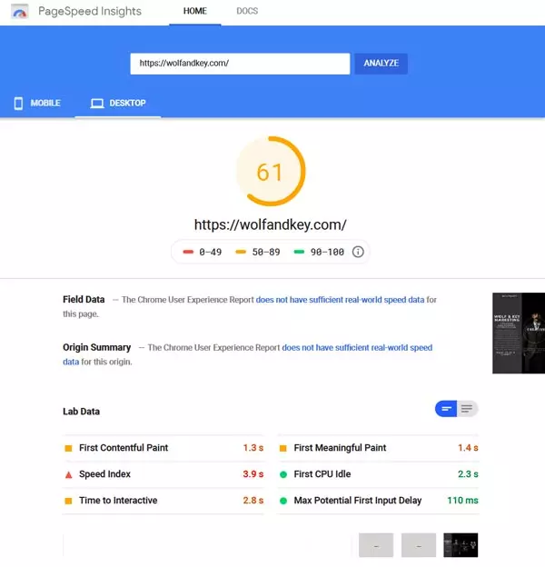Expand First Meaningful Paint metric row

click(x=379, y=448)
